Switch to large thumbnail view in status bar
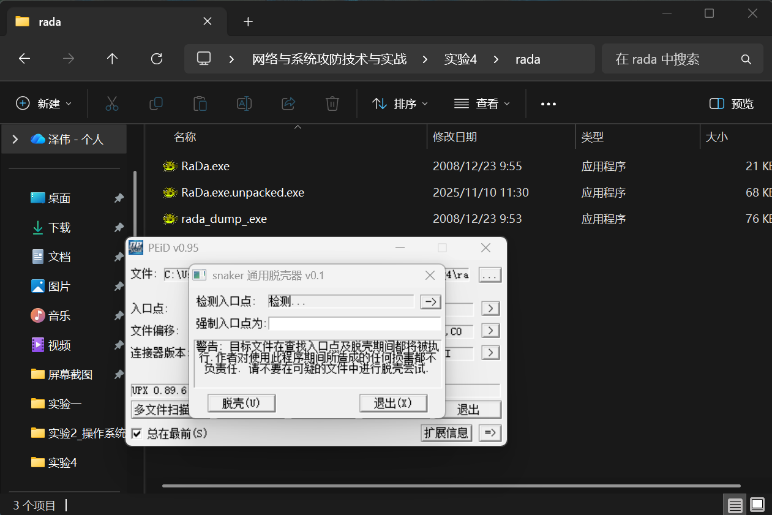Screen dimensions: 772x515 point(757,505)
